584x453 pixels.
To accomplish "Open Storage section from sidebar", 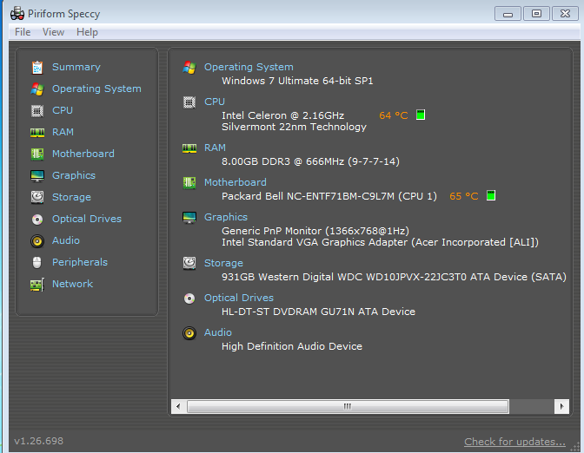I will click(x=71, y=197).
